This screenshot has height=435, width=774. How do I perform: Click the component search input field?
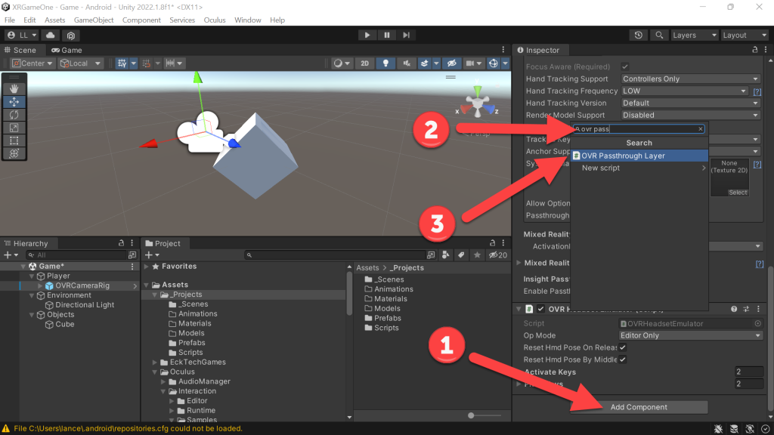click(639, 129)
